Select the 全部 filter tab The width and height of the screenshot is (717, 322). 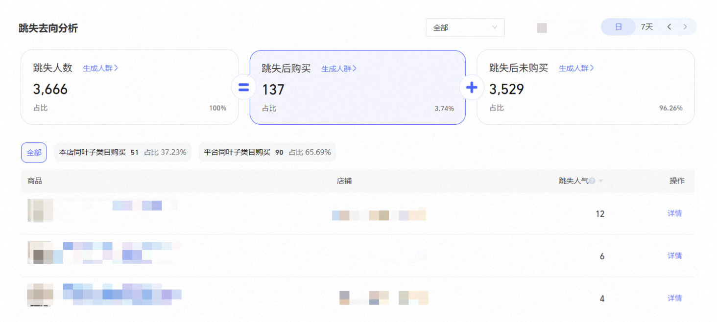click(34, 153)
